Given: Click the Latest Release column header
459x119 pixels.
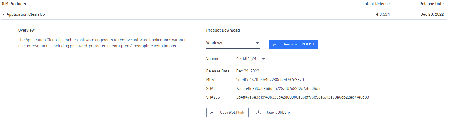Looking at the screenshot, I should [376, 4].
